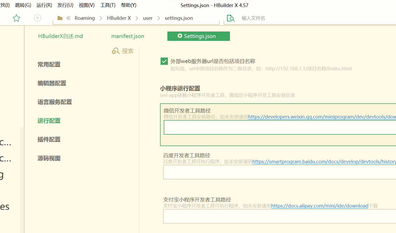396x233 pixels.
Task: Expand chevron after Roaming breadcrumb
Action: 101,18
